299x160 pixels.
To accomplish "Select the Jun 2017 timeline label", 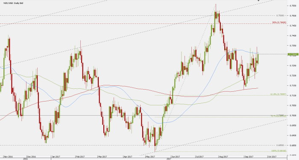I will pyautogui.click(x=176, y=157).
